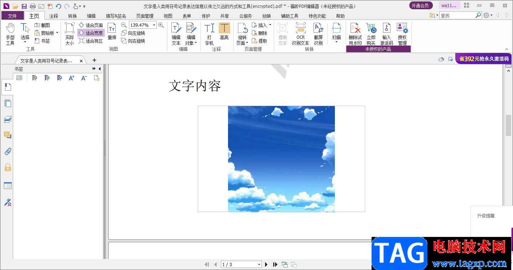Go to next page arrow

tap(266, 264)
